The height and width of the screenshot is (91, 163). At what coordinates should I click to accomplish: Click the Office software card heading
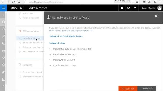pyautogui.click(x=31, y=31)
